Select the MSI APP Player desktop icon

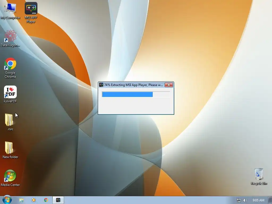click(x=31, y=12)
